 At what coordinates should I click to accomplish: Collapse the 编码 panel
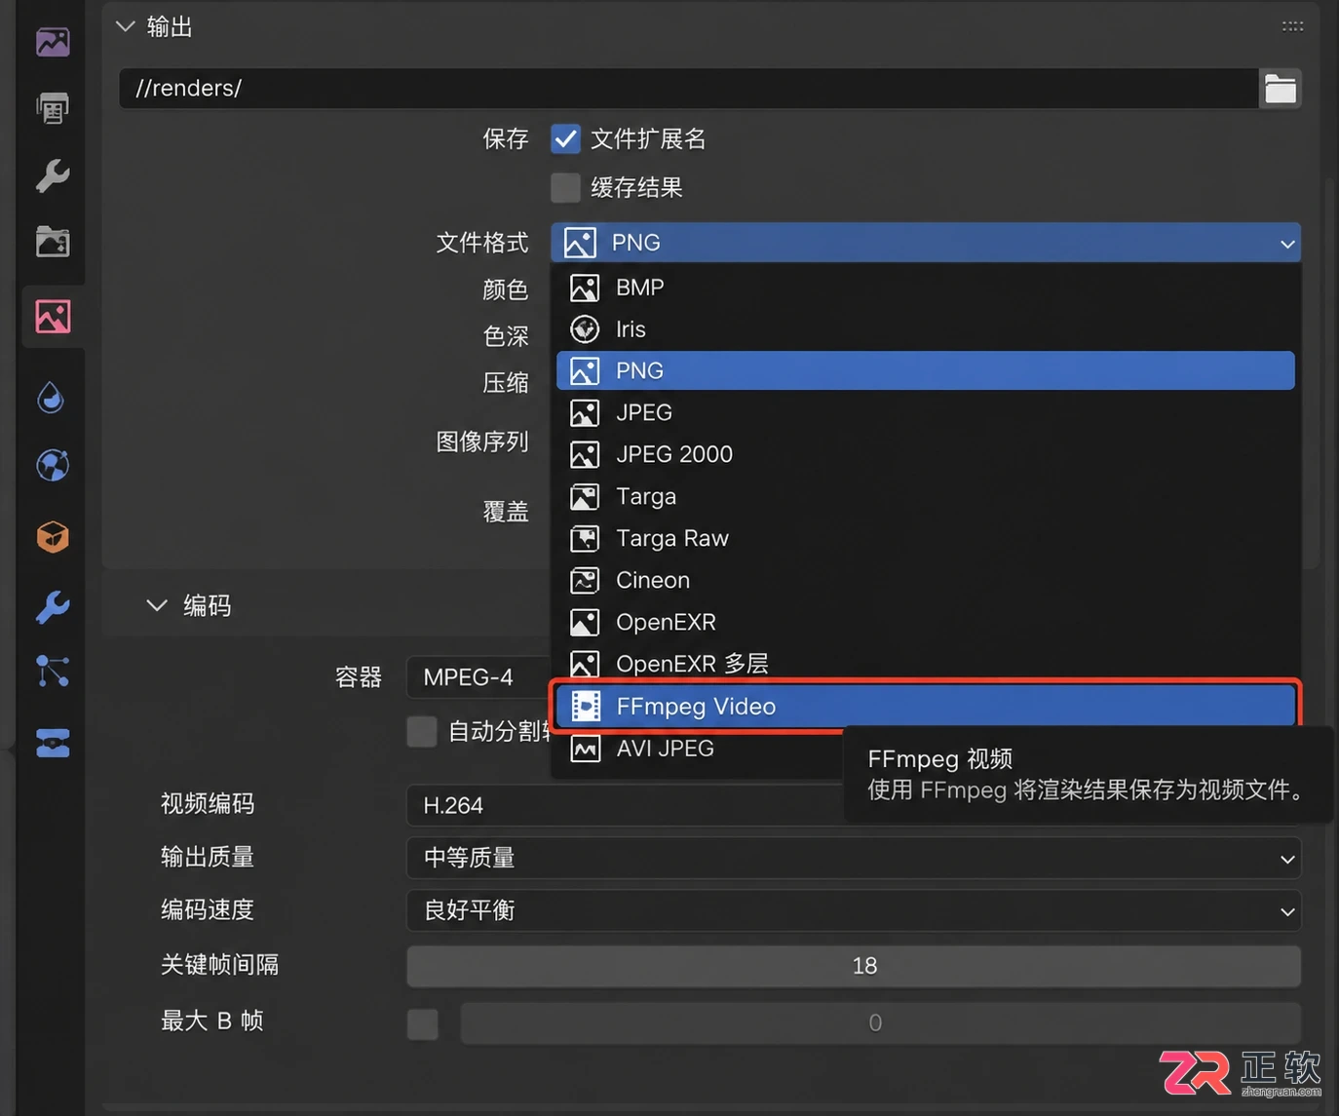coord(157,605)
